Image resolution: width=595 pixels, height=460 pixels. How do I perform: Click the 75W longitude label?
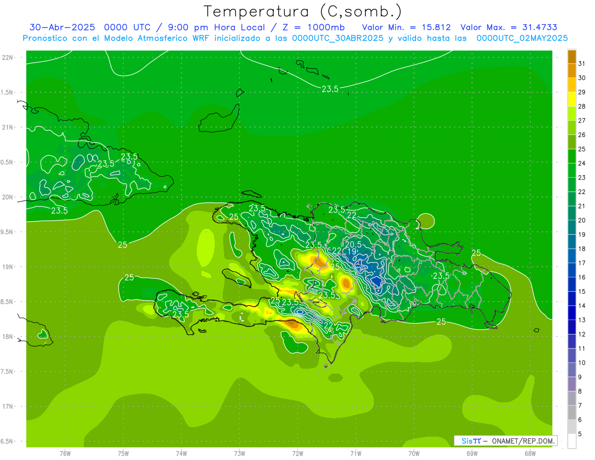pyautogui.click(x=123, y=454)
